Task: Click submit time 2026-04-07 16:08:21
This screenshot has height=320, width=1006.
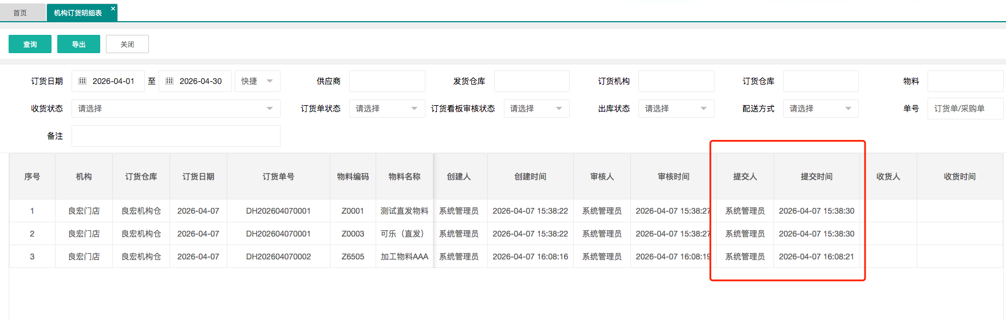Action: tap(817, 257)
